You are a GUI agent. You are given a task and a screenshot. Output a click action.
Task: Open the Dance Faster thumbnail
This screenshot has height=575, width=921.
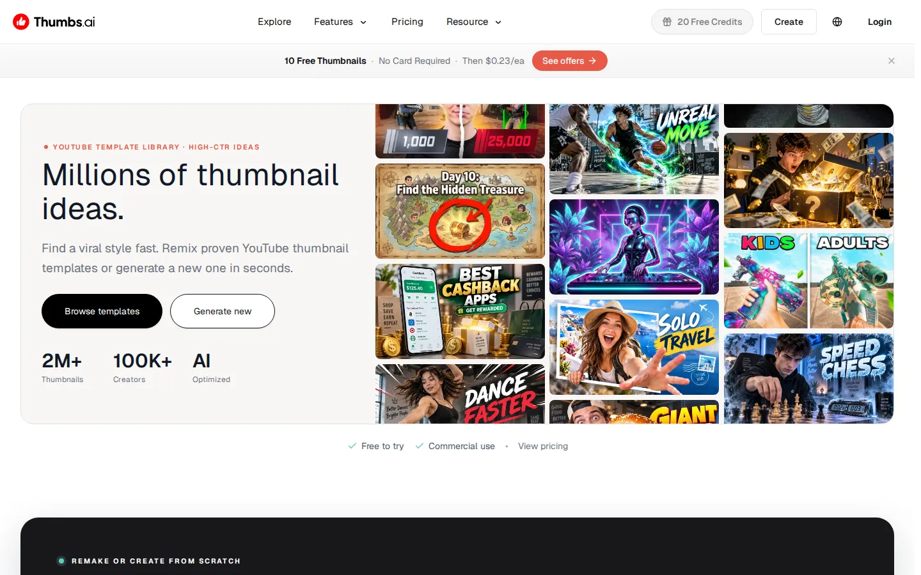pos(460,394)
